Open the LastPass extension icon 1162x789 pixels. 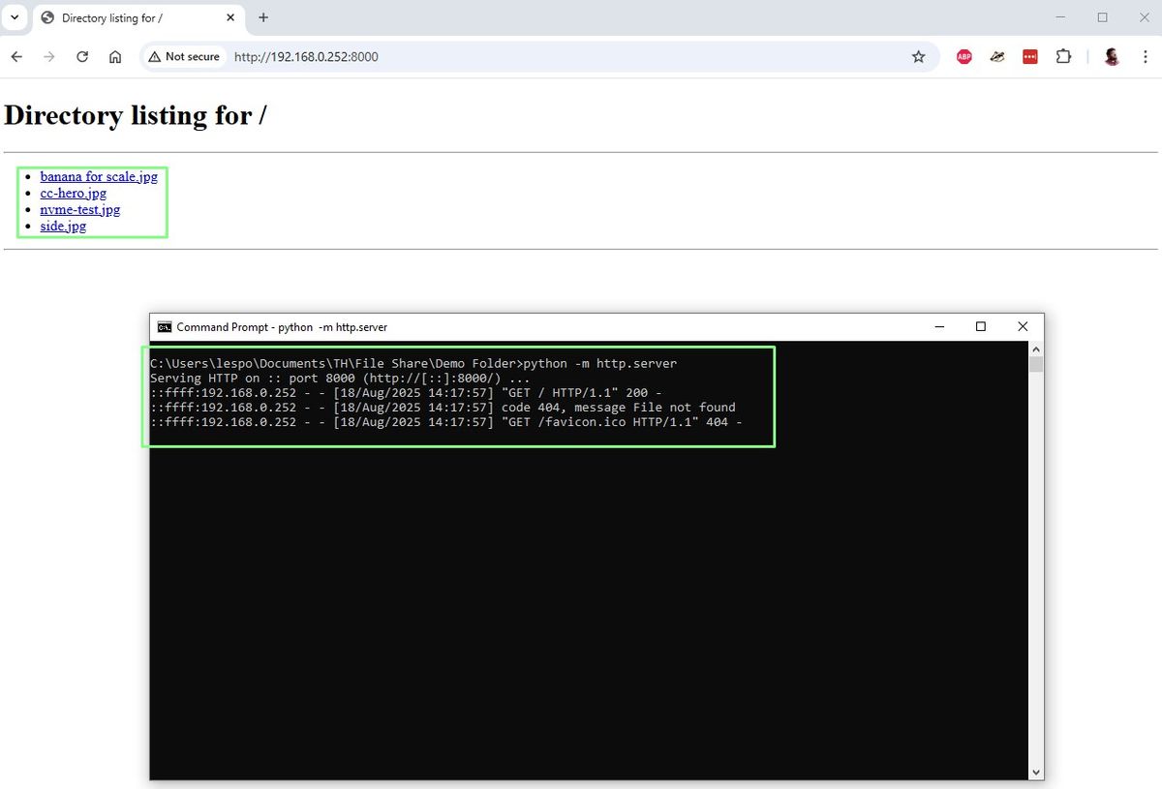tap(1029, 57)
